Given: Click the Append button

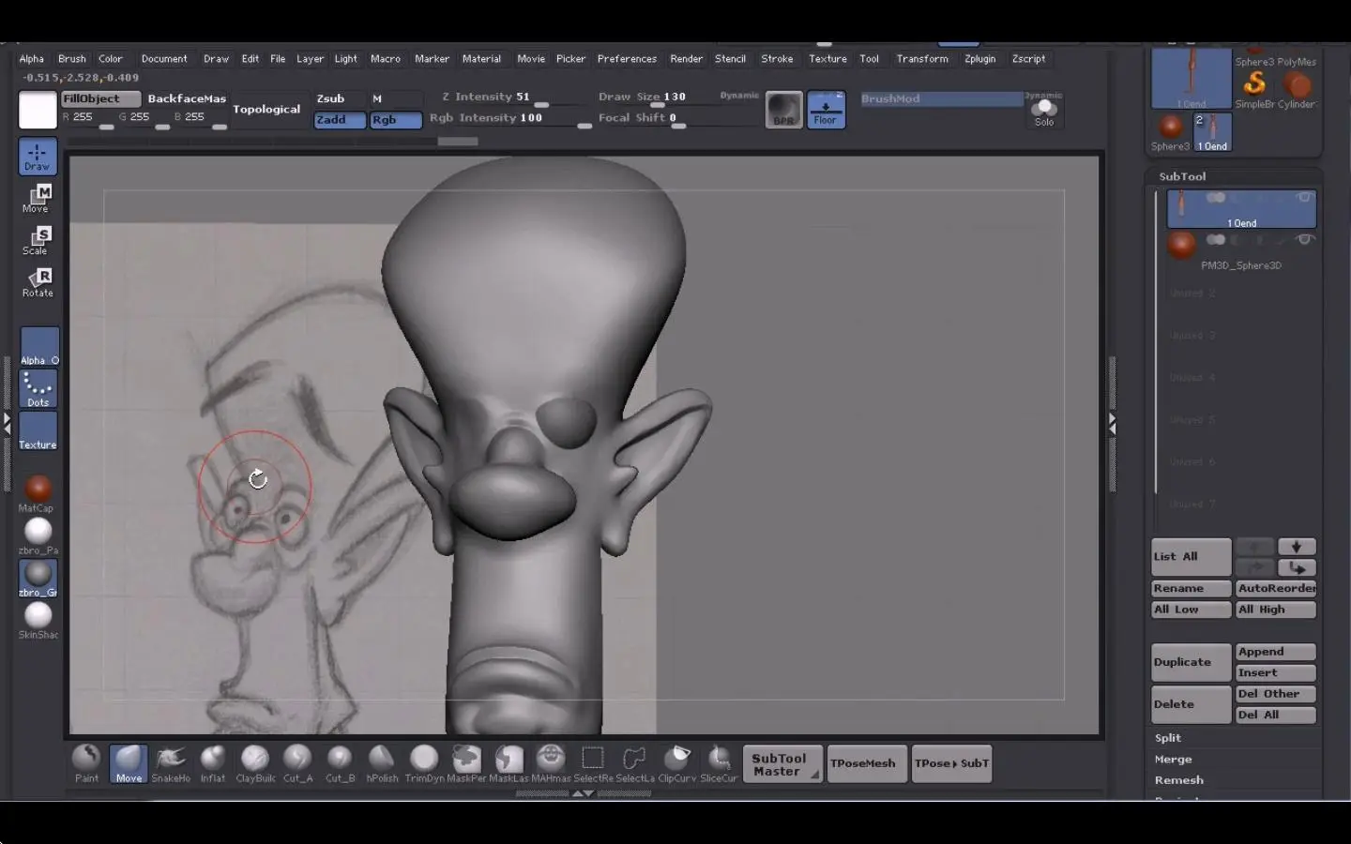Looking at the screenshot, I should [1275, 652].
